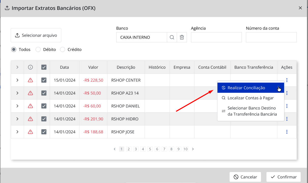Expand all rows using the header chevron

(17, 67)
